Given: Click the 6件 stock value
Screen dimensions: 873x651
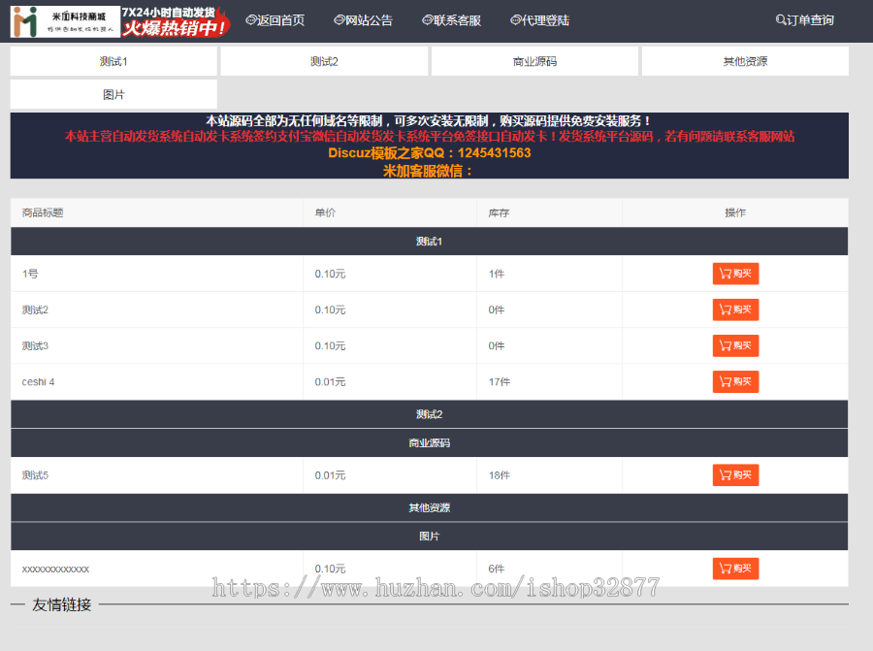Looking at the screenshot, I should [x=497, y=569].
